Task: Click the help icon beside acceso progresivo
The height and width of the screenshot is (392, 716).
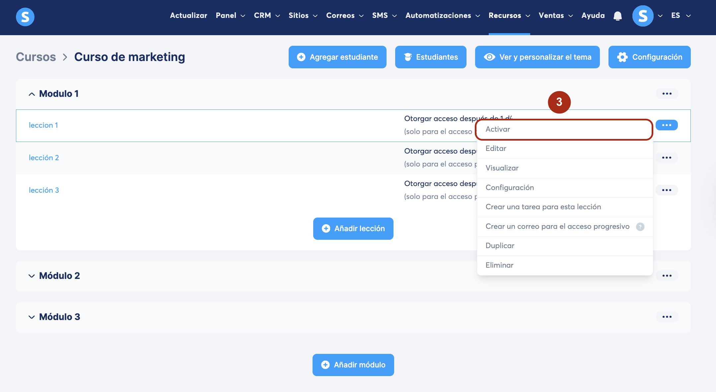Action: click(x=640, y=227)
